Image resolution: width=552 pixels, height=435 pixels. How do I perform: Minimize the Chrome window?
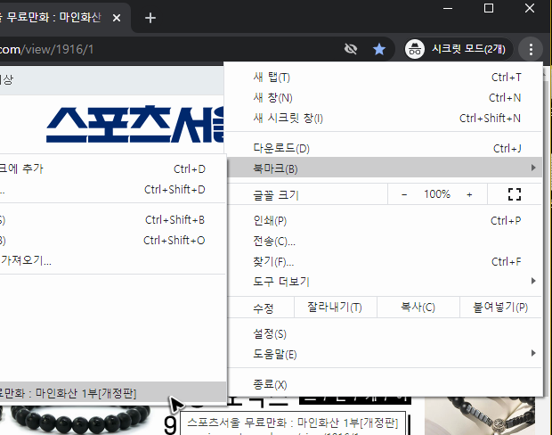(x=448, y=8)
